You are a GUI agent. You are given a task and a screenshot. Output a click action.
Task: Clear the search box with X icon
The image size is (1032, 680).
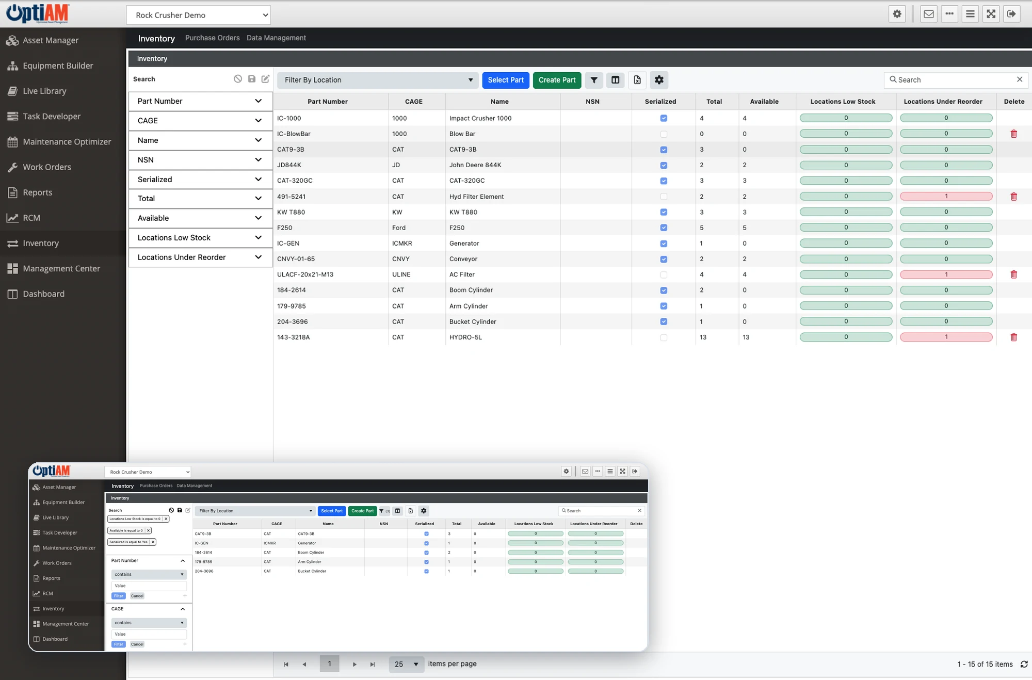(1020, 79)
